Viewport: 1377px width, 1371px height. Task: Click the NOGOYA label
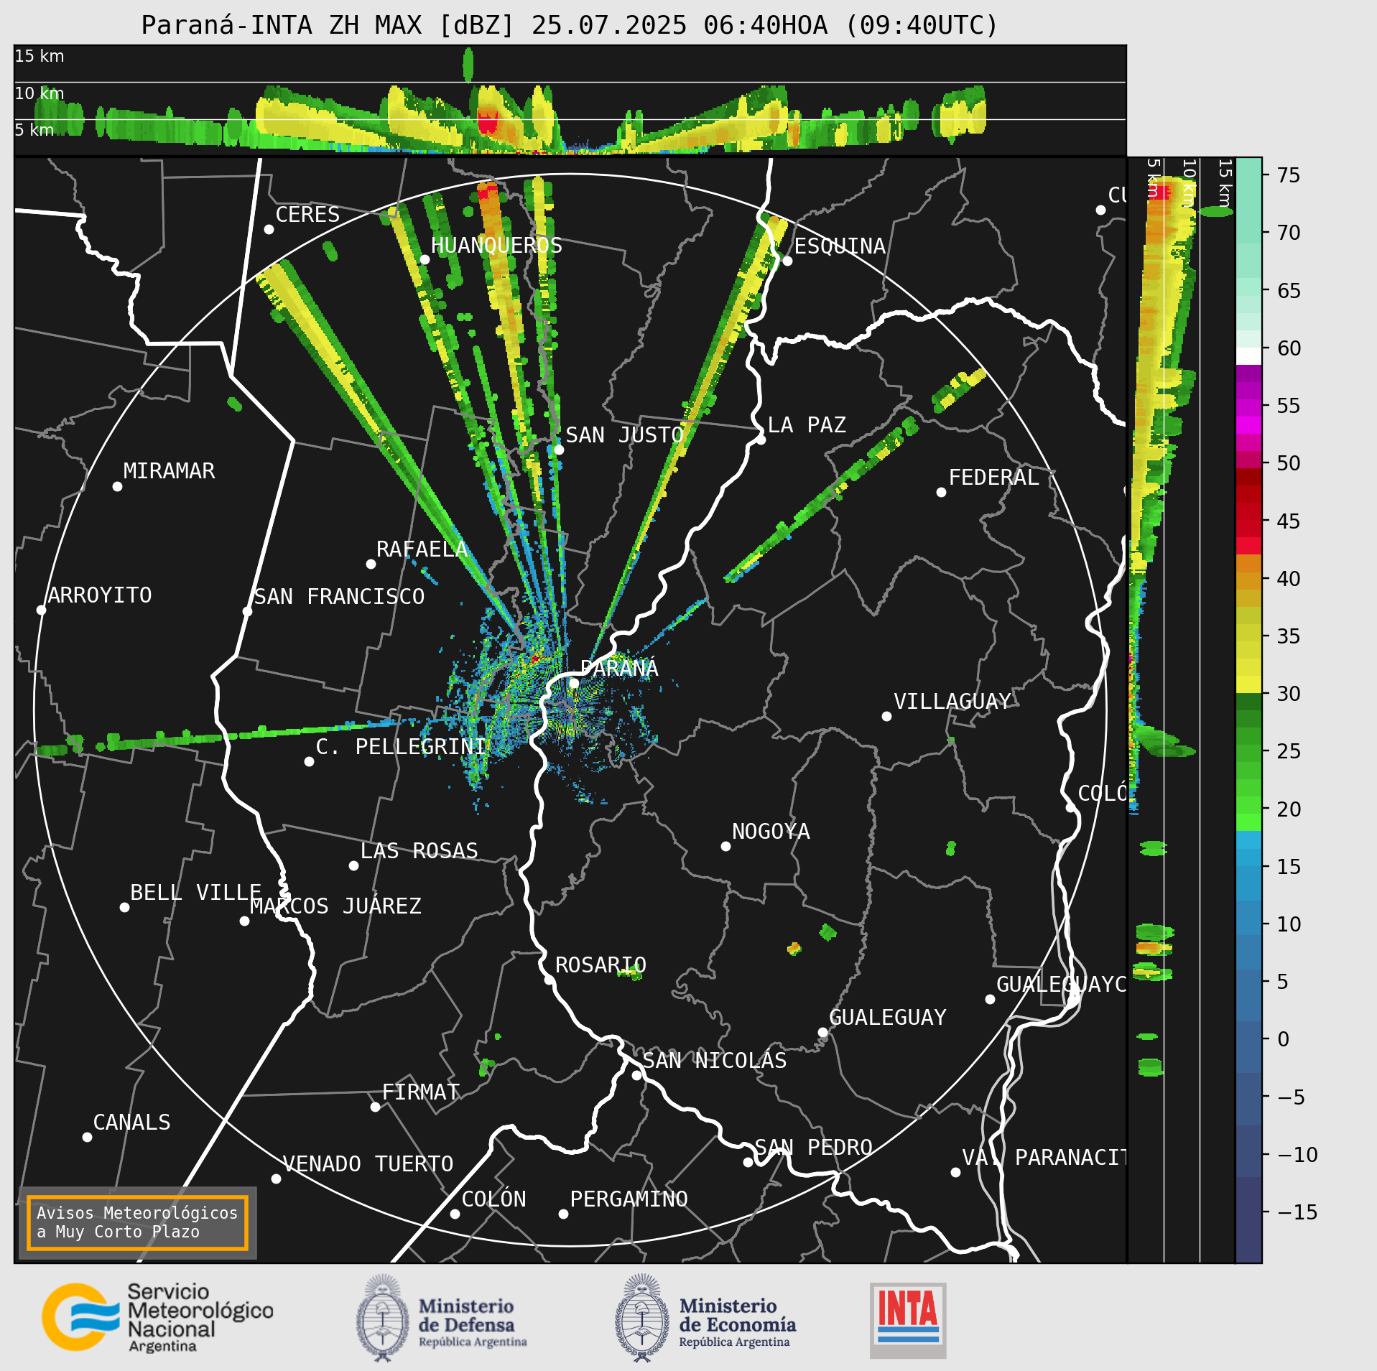coord(771,831)
